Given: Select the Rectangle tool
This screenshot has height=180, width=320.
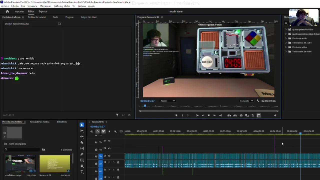Looking at the screenshot, I should click(82, 160).
